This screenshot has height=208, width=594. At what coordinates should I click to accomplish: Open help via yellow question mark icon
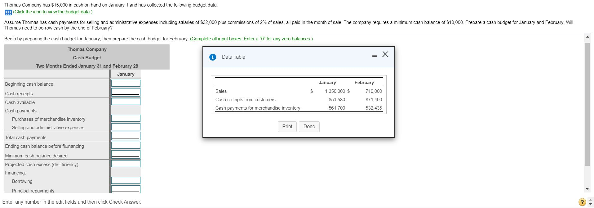(x=582, y=202)
